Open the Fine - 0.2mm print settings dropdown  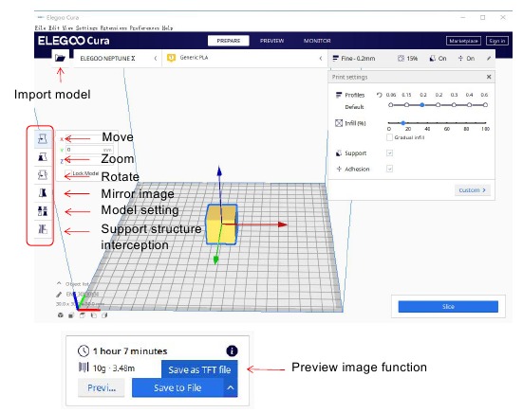[x=412, y=58]
